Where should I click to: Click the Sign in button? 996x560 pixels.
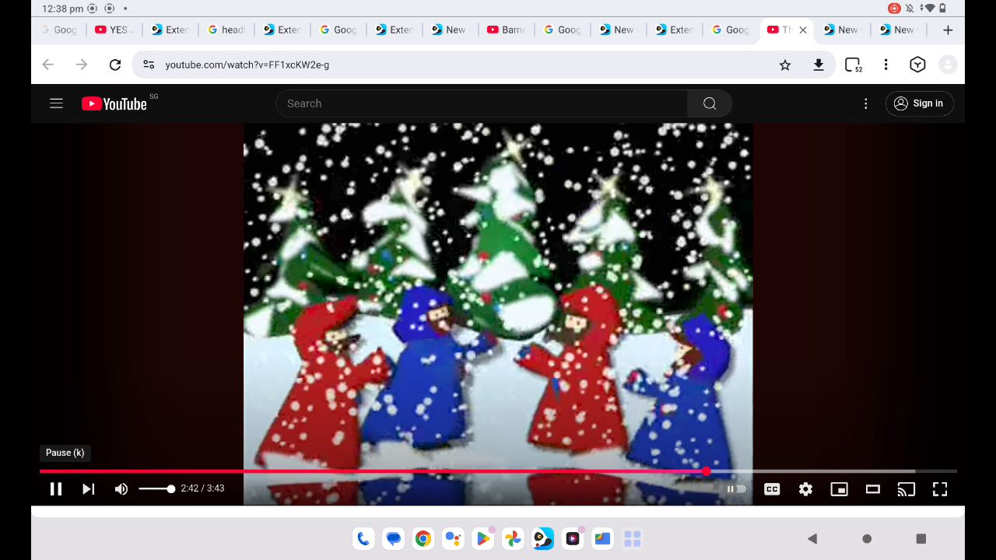(919, 103)
